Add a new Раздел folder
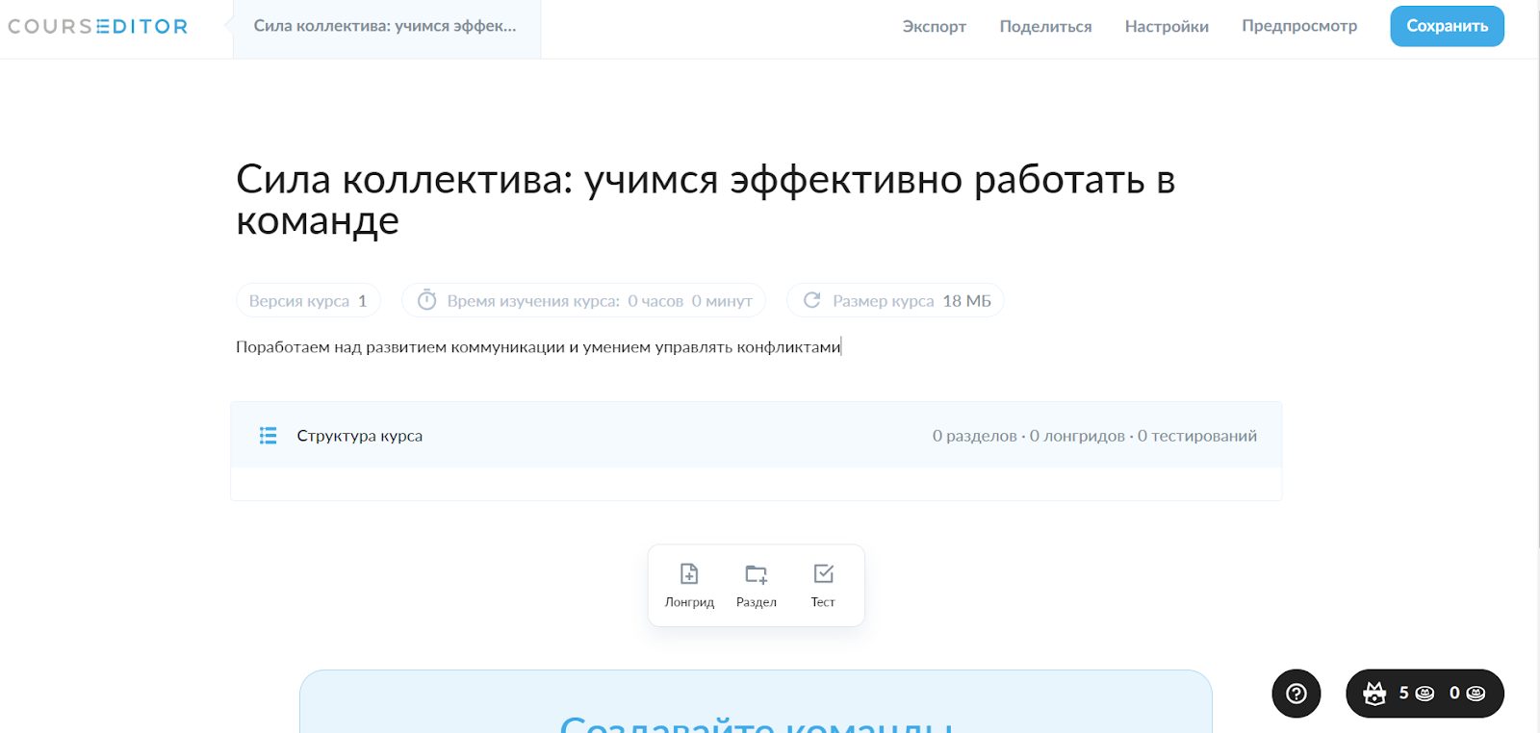Image resolution: width=1540 pixels, height=733 pixels. pos(756,585)
